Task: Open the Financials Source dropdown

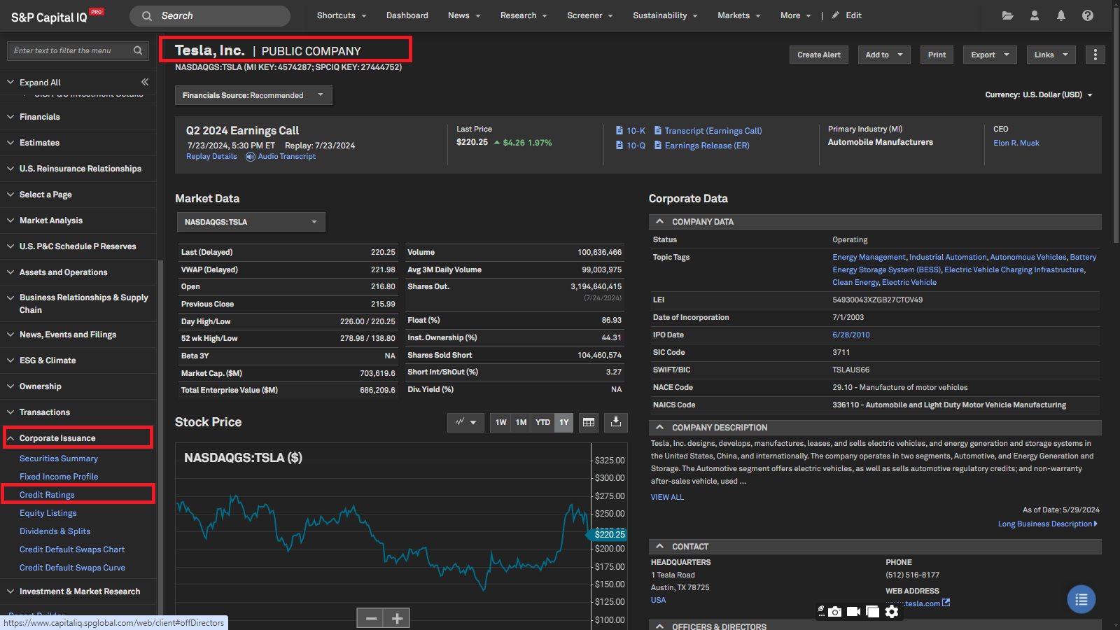Action: (253, 95)
